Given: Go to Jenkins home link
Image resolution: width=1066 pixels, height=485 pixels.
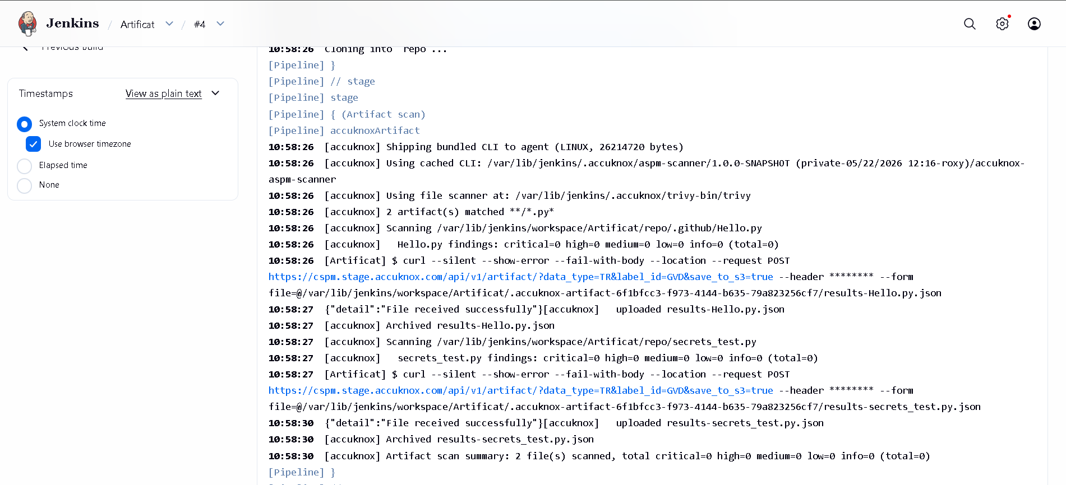Looking at the screenshot, I should 72,24.
